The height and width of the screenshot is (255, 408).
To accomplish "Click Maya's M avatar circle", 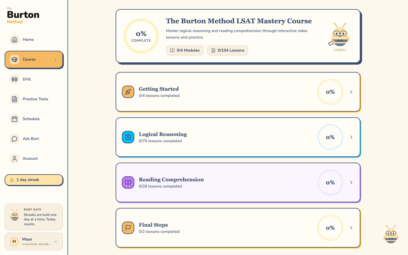I will tap(14, 241).
